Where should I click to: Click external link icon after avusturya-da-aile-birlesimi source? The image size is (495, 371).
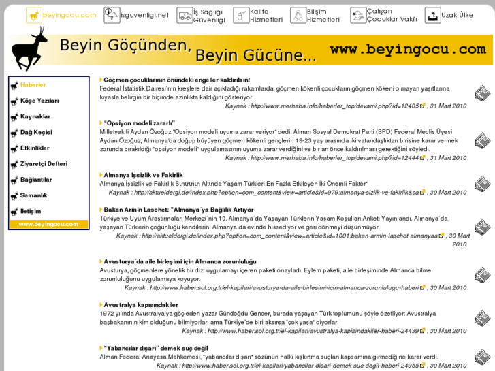point(422,287)
